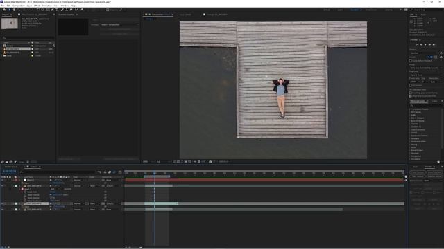Select the Puppet Pin tool
Viewport: 444px width, 249px height.
(82, 10)
